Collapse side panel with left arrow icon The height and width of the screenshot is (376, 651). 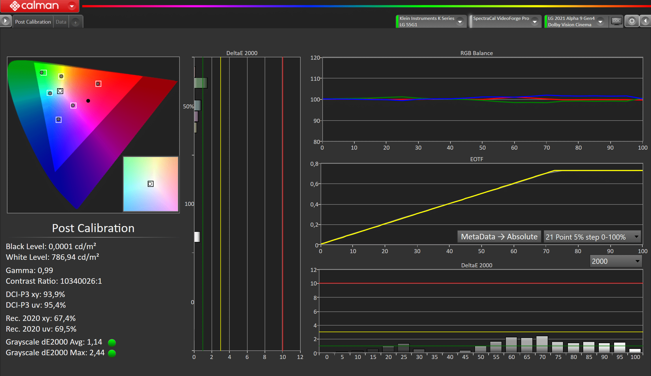645,21
